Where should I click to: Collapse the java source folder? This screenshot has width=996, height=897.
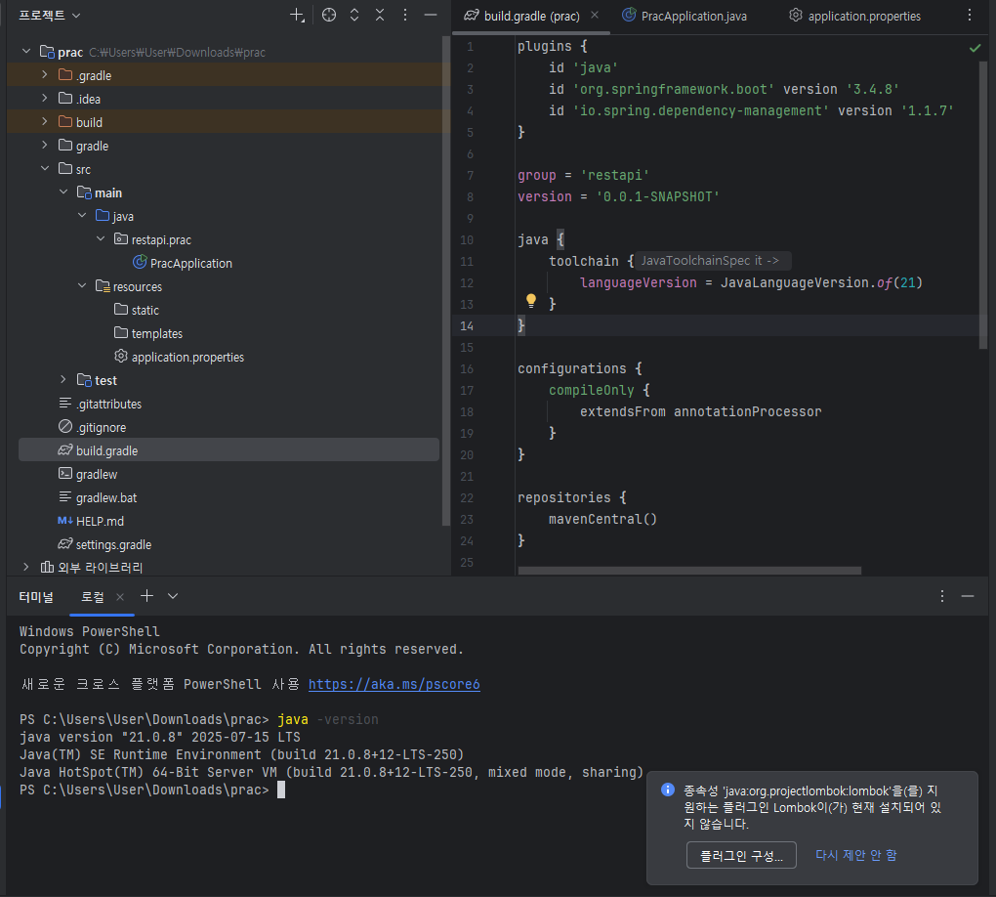click(x=82, y=216)
